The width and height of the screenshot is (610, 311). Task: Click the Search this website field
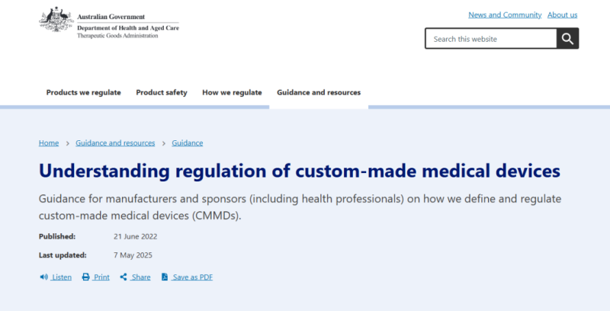[490, 39]
